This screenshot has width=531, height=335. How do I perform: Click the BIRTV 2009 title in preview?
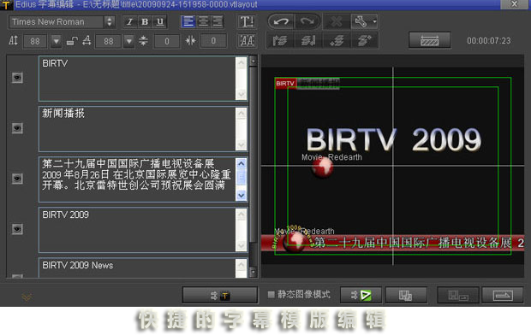click(x=393, y=139)
